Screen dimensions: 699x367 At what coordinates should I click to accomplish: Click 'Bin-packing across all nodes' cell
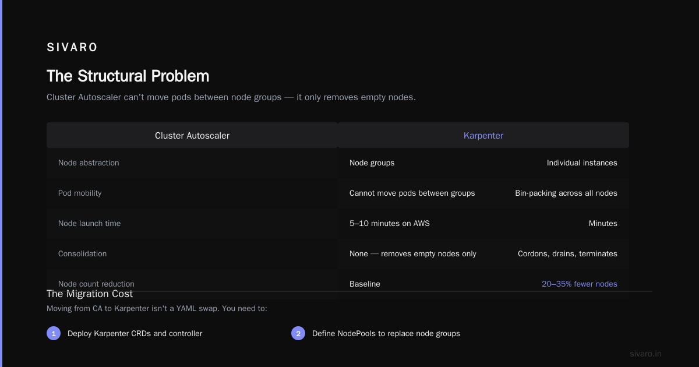tap(566, 193)
